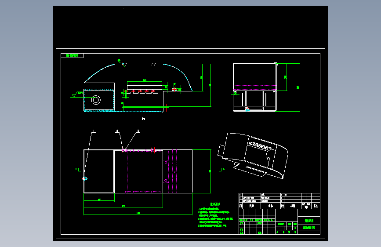Select the title block table
The height and width of the screenshot is (247, 381).
(279, 214)
